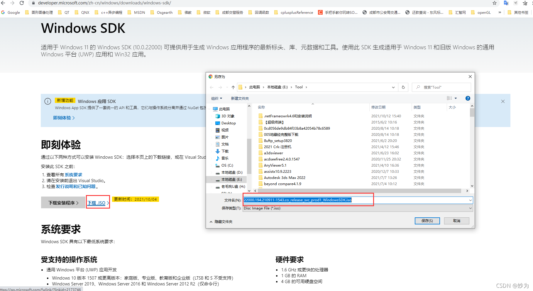Screen dimensions: 533x291
Task: Go back in the Save As dialog
Action: 212,87
